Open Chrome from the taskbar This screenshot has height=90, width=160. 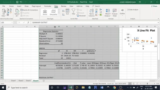(x=114, y=87)
